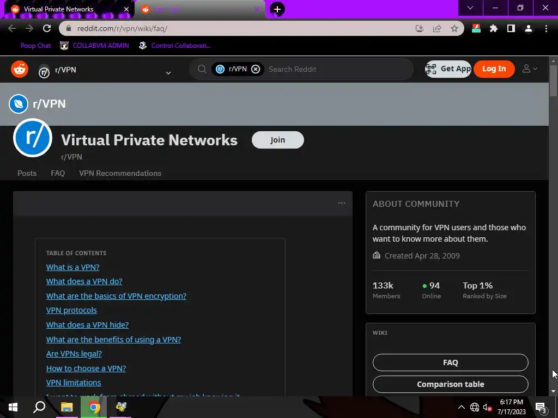Click the lock icon in address bar

[69, 28]
